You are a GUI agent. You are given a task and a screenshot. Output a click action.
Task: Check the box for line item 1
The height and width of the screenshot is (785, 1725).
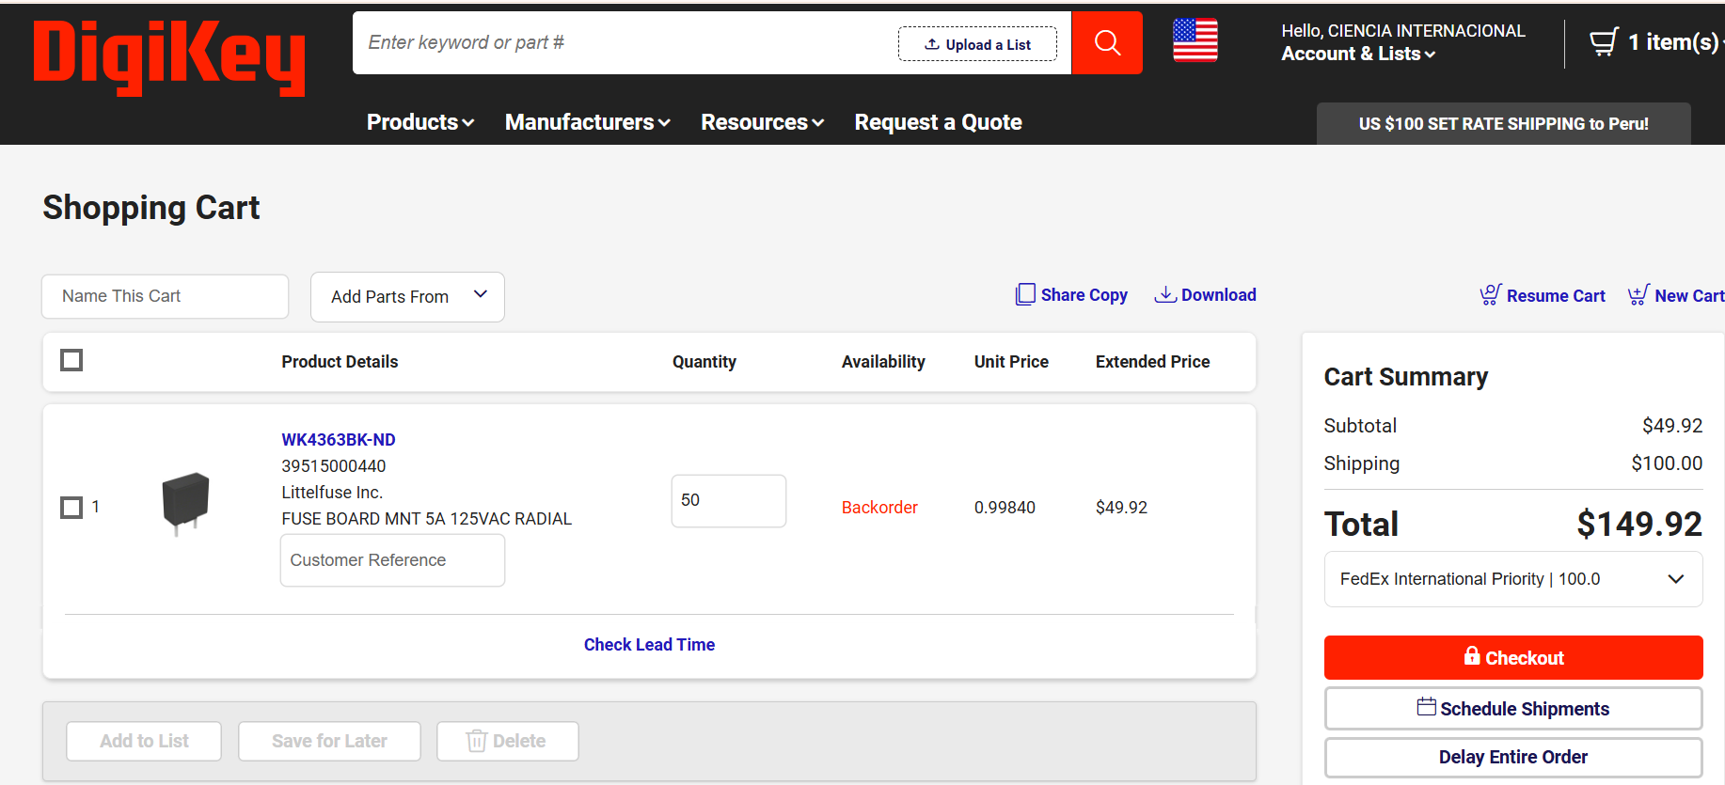click(x=71, y=508)
